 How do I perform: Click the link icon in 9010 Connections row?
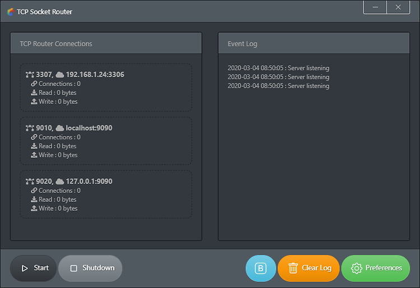[x=34, y=137]
